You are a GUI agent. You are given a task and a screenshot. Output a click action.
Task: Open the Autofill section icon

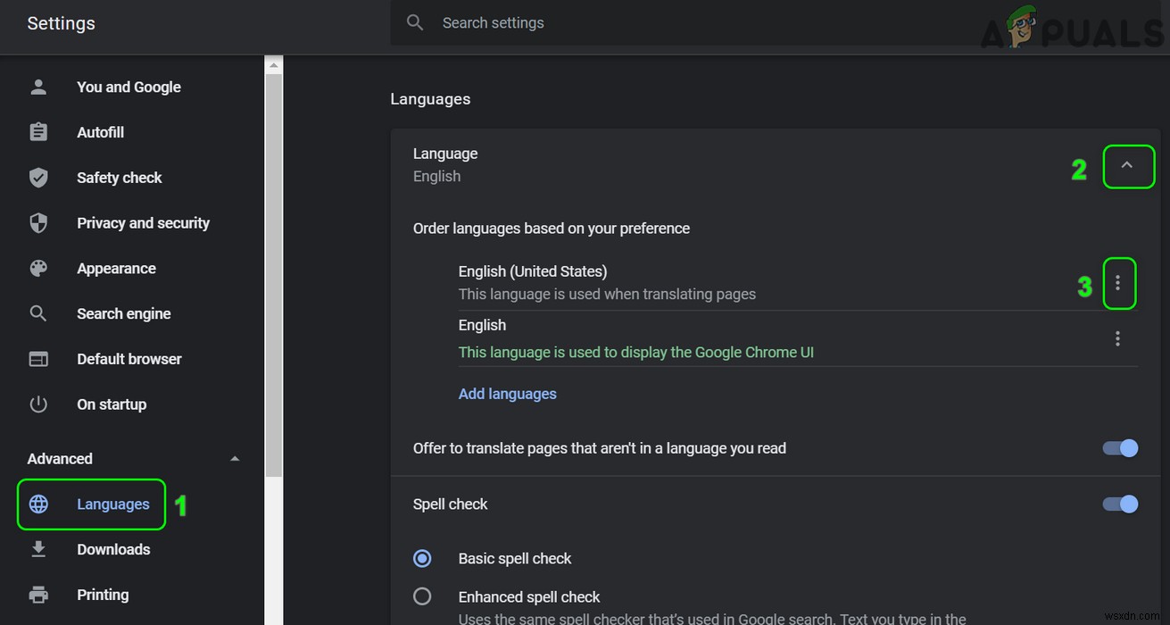(38, 131)
